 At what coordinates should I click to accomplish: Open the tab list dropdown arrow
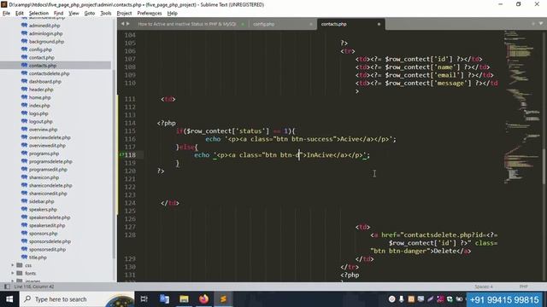pyautogui.click(x=541, y=24)
